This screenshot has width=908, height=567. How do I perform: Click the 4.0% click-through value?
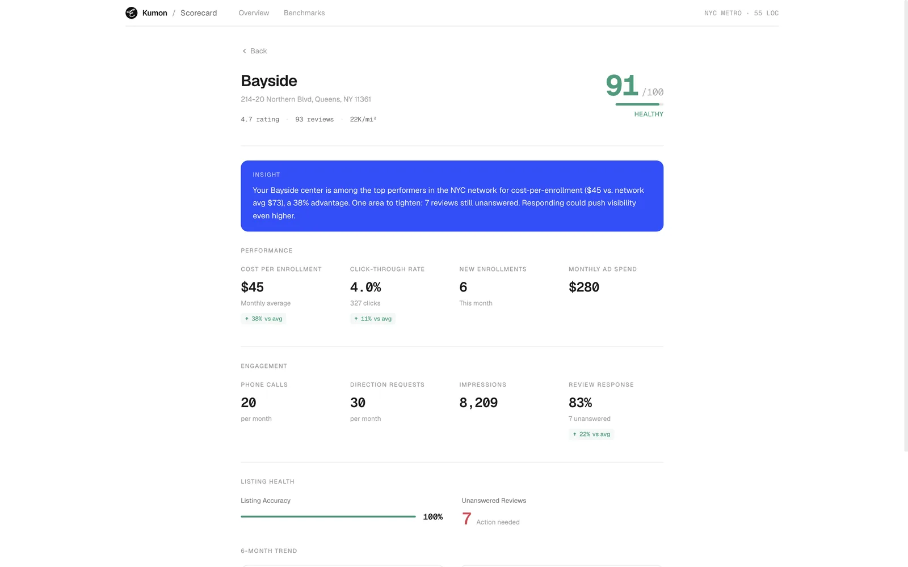tap(365, 287)
